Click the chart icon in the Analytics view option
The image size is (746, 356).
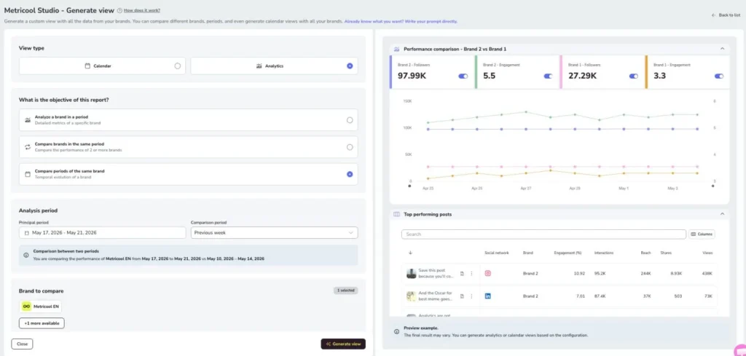(259, 66)
